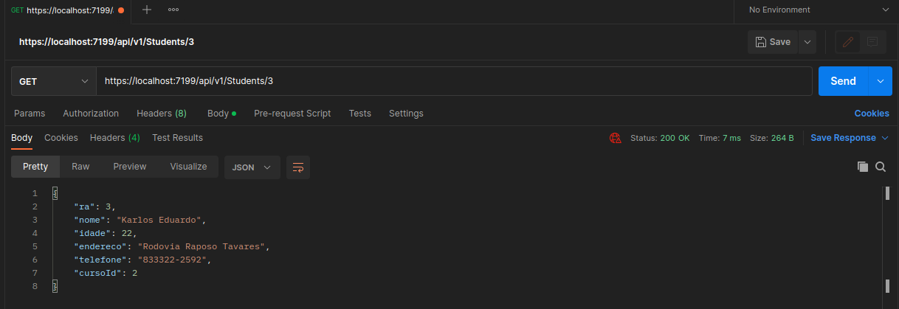Click the "Rodovia Raposo Tavares" value
This screenshot has height=309, width=899.
[202, 246]
